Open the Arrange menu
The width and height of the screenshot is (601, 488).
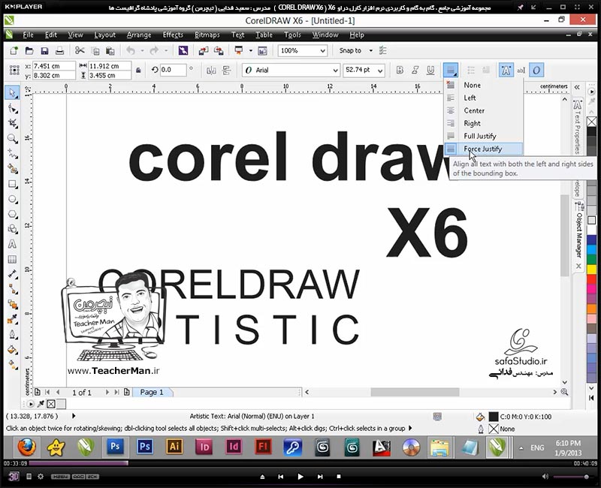pyautogui.click(x=139, y=35)
